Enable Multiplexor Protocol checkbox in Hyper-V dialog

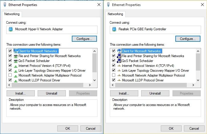tap(10, 75)
